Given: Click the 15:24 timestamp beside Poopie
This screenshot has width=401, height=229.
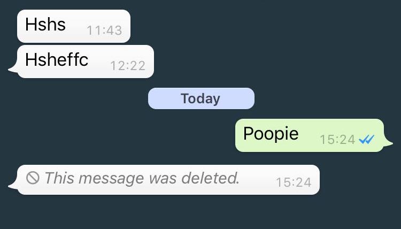Looking at the screenshot, I should tap(337, 140).
